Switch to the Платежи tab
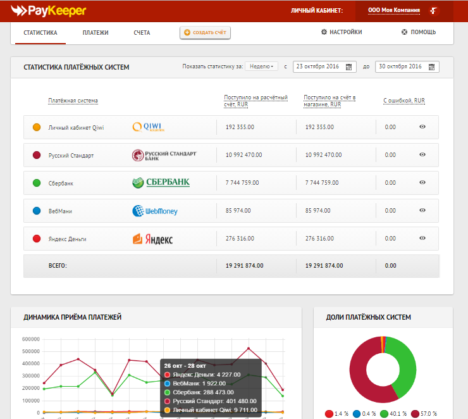Screen dimensions: 468x419 [x=95, y=32]
